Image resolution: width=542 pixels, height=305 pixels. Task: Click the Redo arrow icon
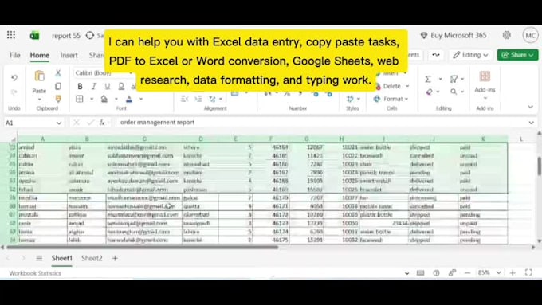point(14,92)
